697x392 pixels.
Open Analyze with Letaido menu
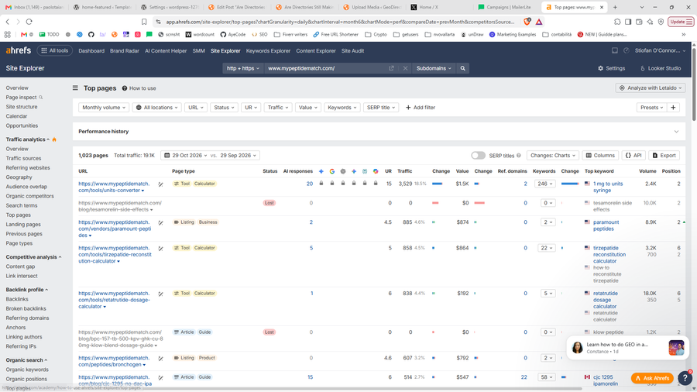[x=651, y=88]
